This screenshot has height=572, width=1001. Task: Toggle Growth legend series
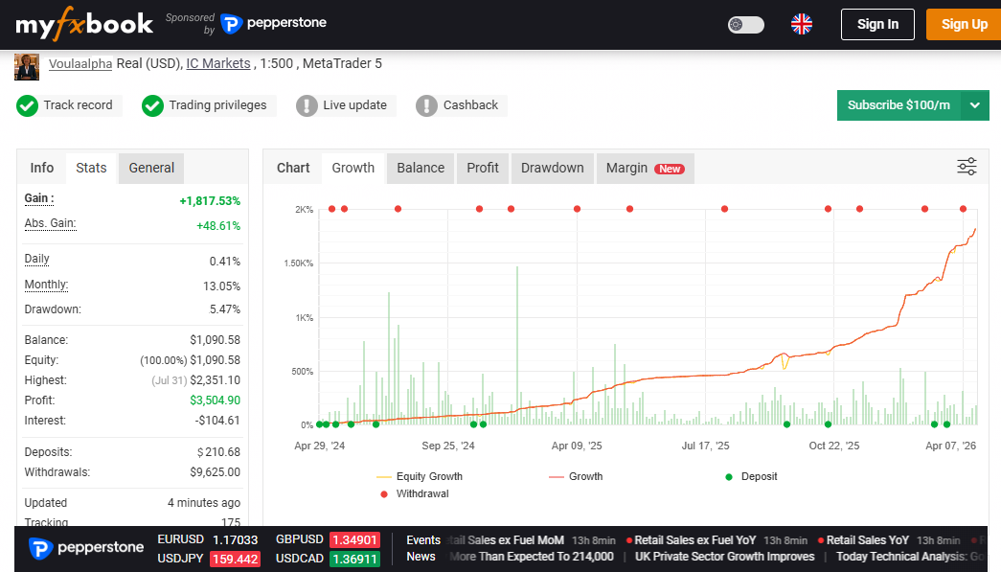[575, 477]
